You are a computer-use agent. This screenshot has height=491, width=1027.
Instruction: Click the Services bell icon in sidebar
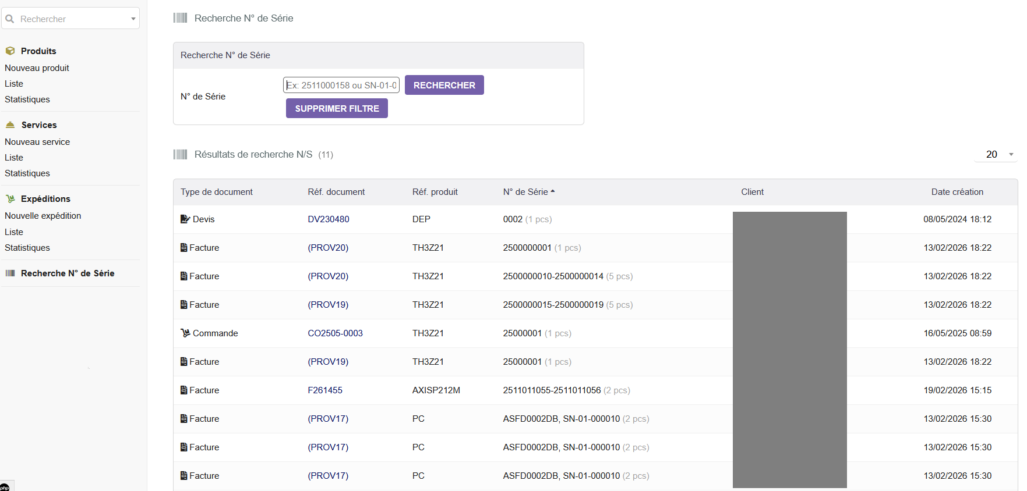pos(10,125)
